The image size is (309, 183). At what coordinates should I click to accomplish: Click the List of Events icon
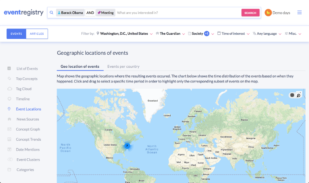pyautogui.click(x=9, y=69)
